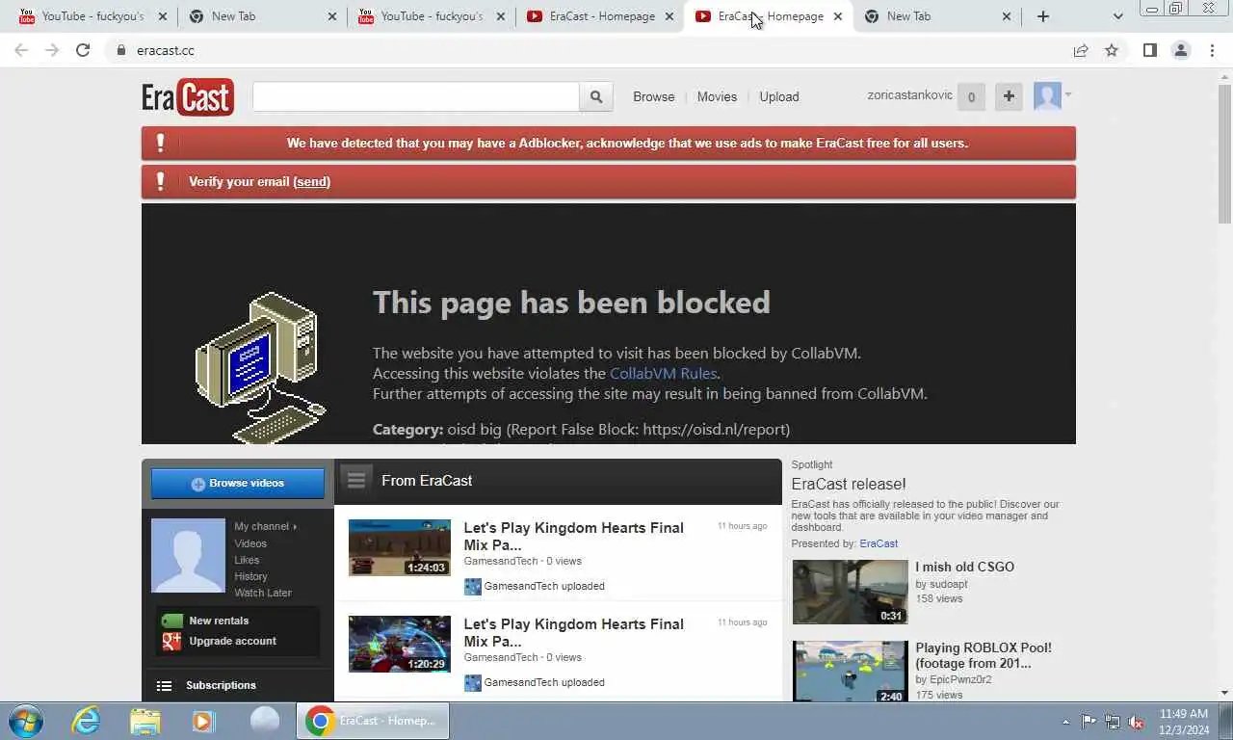Launch Internet Explorer from taskbar
The width and height of the screenshot is (1233, 740).
(x=86, y=721)
